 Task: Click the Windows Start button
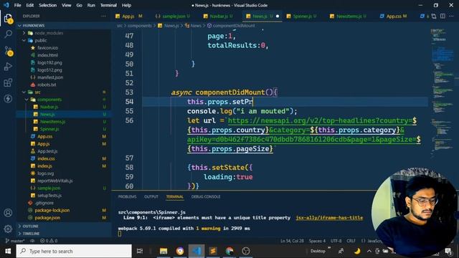tap(8, 252)
